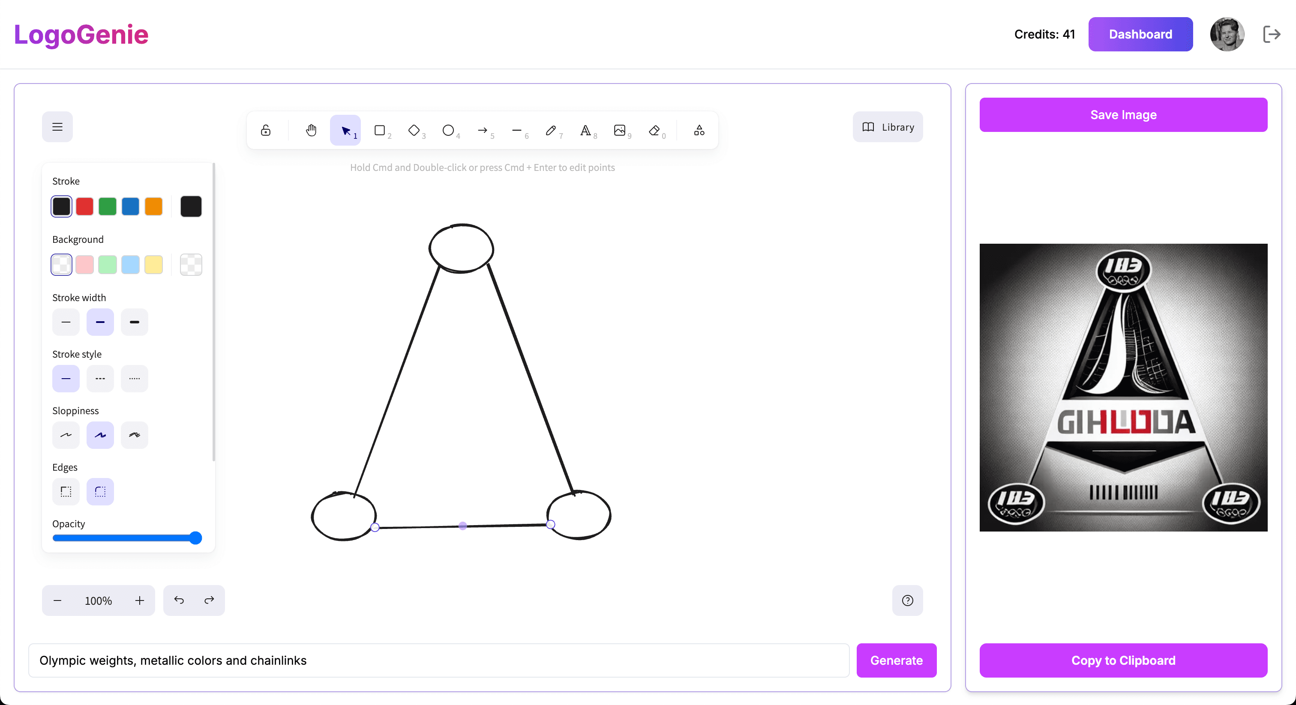The width and height of the screenshot is (1296, 705).
Task: Undo the last action
Action: [179, 600]
